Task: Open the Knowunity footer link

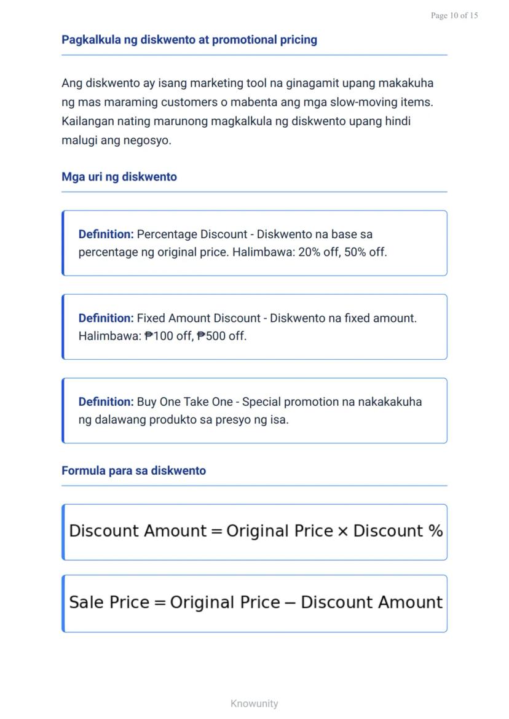Action: click(x=254, y=704)
